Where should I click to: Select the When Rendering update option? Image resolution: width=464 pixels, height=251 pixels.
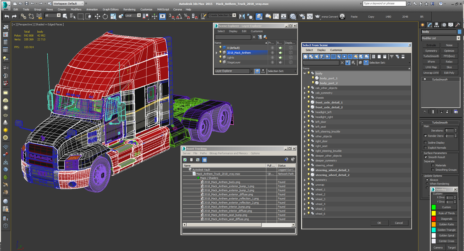pyautogui.click(x=427, y=184)
